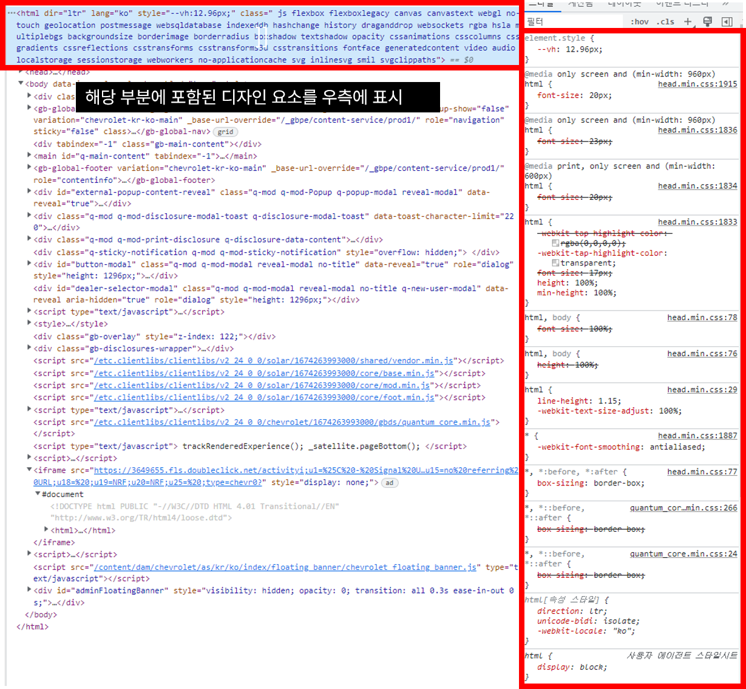Open the core/base.min.js script link

coord(265,374)
